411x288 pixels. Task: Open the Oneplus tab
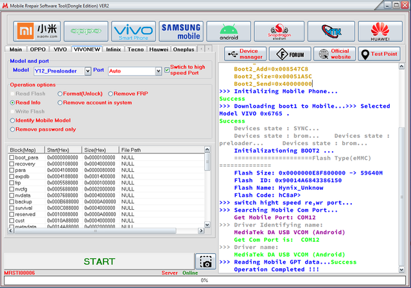coord(184,49)
